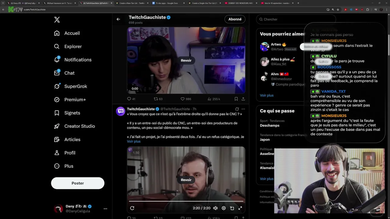This screenshot has height=219, width=390.
Task: Click the Abonné following button
Action: 235,19
